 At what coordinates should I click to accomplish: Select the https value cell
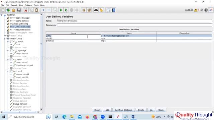pos(129,41)
